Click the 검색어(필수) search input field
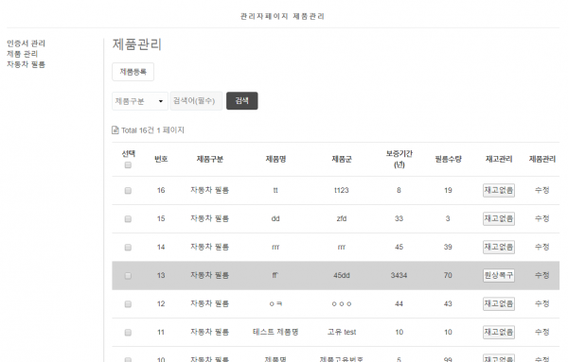The height and width of the screenshot is (362, 568). tap(196, 101)
